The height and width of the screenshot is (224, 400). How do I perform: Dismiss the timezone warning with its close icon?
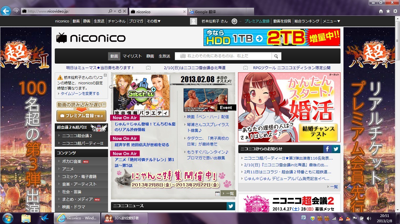point(105,75)
